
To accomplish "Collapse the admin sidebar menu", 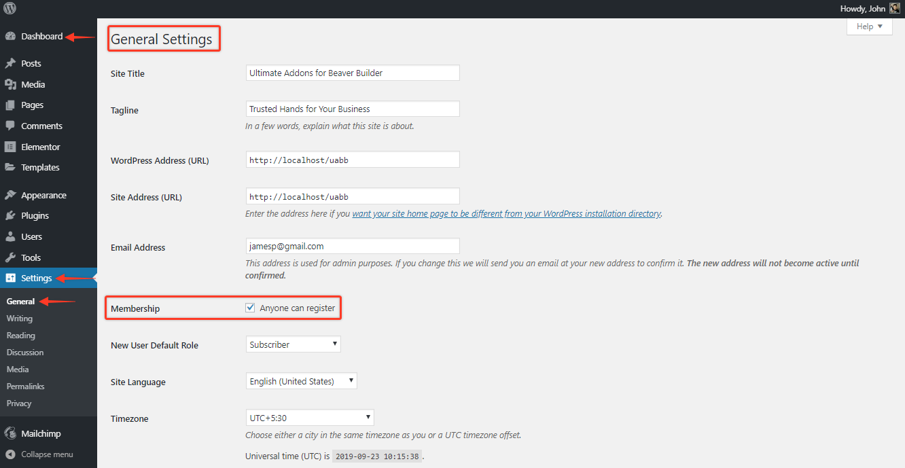I will tap(46, 454).
